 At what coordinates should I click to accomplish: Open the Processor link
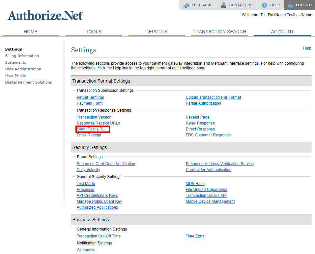click(x=85, y=190)
